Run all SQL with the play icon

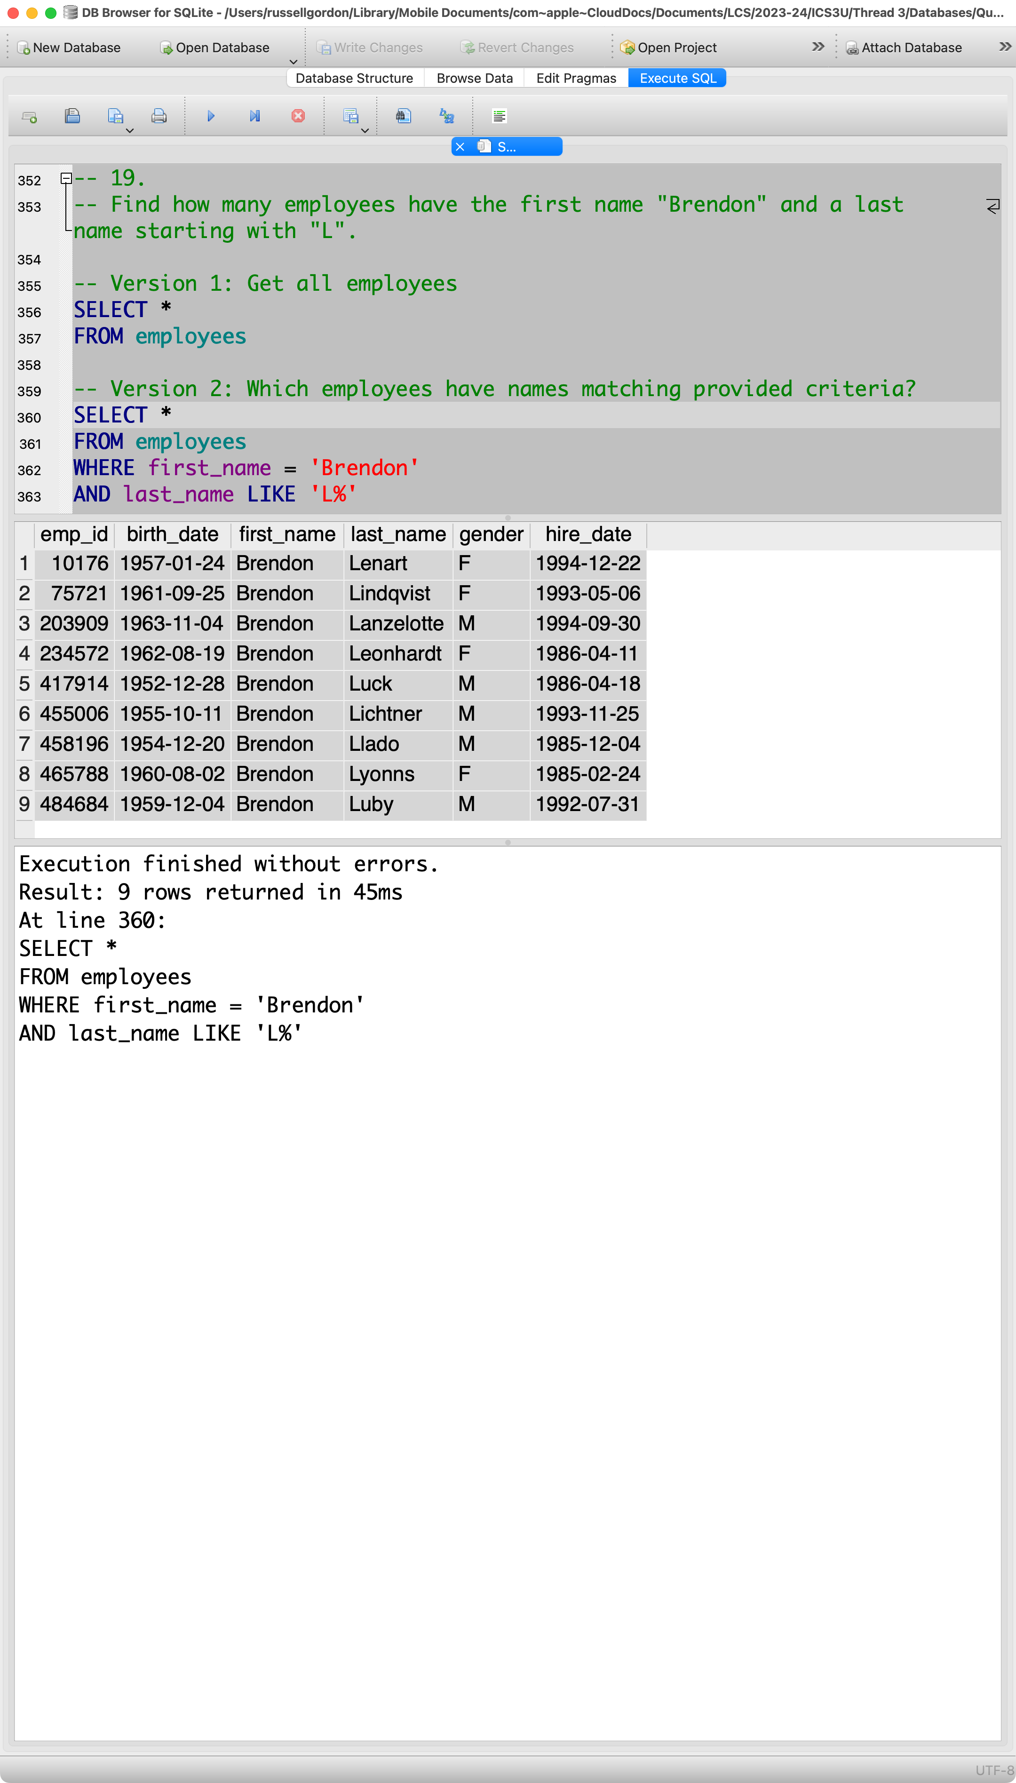211,117
